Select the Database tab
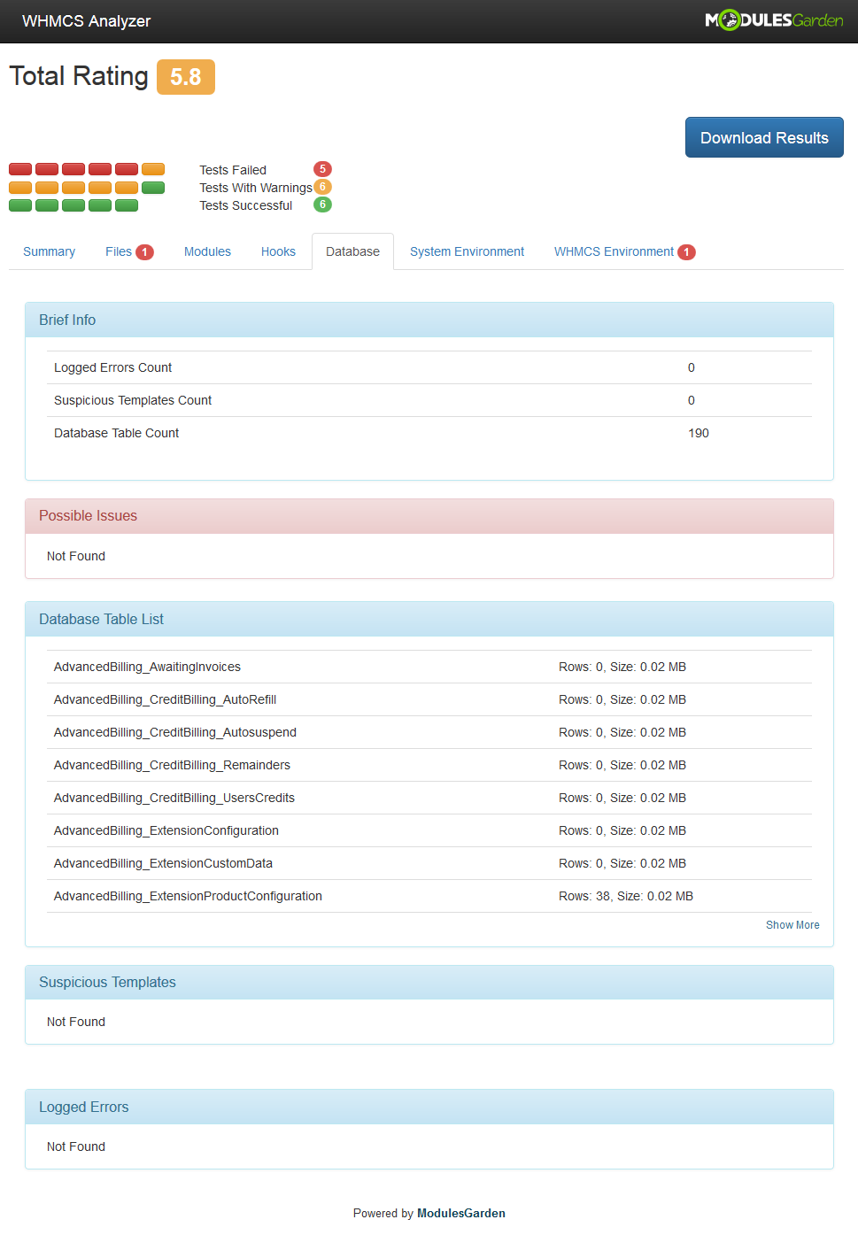The image size is (858, 1235). [x=352, y=251]
